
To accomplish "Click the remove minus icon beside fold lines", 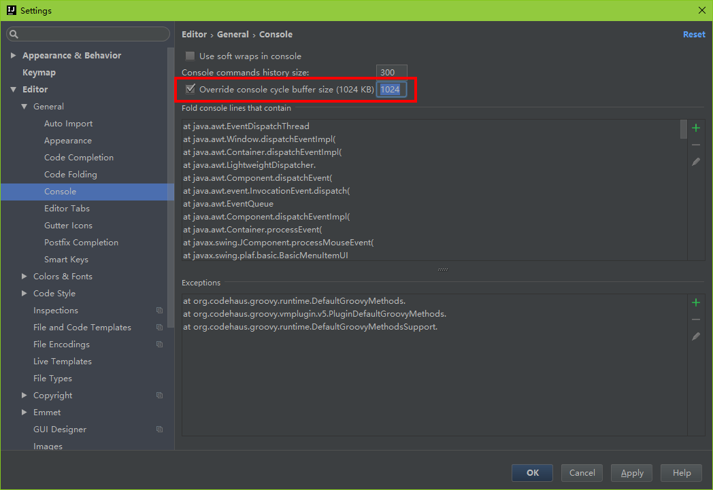I will click(695, 145).
